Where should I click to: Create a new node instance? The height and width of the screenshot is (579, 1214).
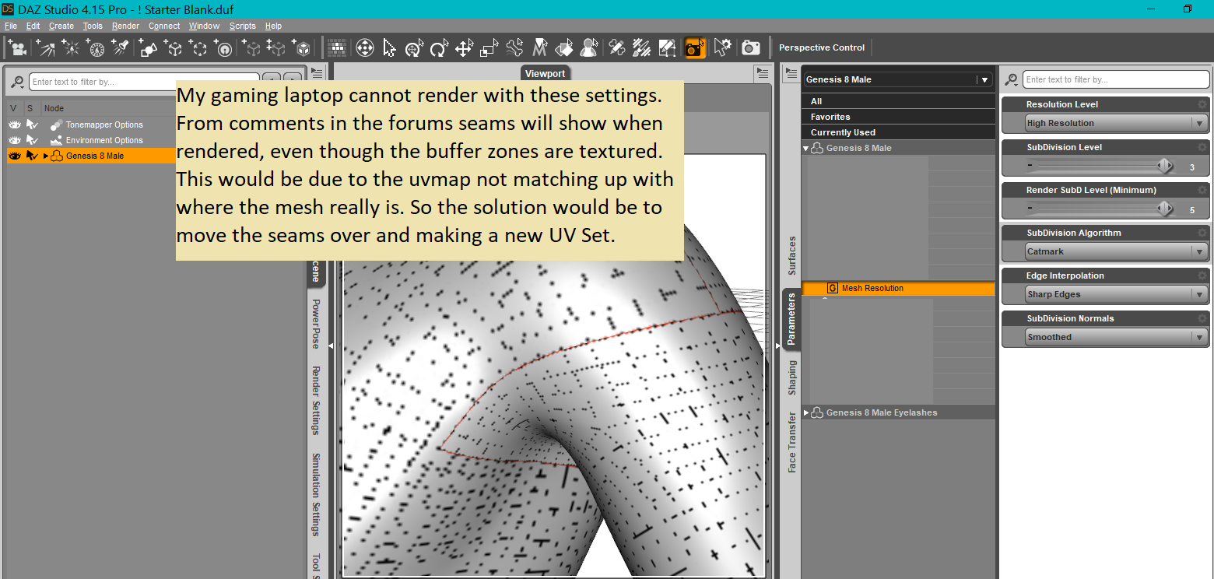(252, 47)
